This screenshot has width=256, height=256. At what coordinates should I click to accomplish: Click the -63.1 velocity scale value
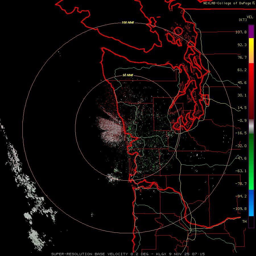(x=241, y=171)
